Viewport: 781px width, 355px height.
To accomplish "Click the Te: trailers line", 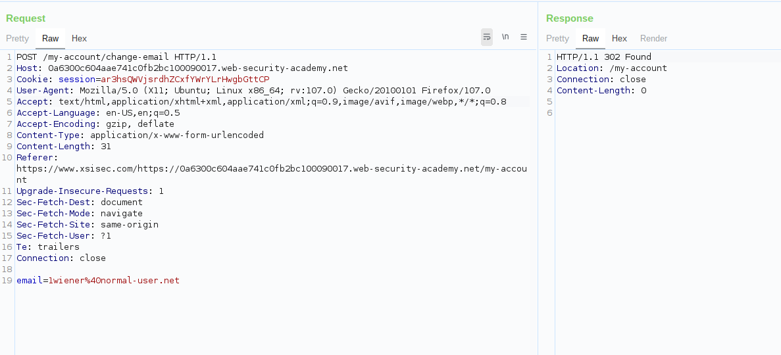I will (x=48, y=247).
